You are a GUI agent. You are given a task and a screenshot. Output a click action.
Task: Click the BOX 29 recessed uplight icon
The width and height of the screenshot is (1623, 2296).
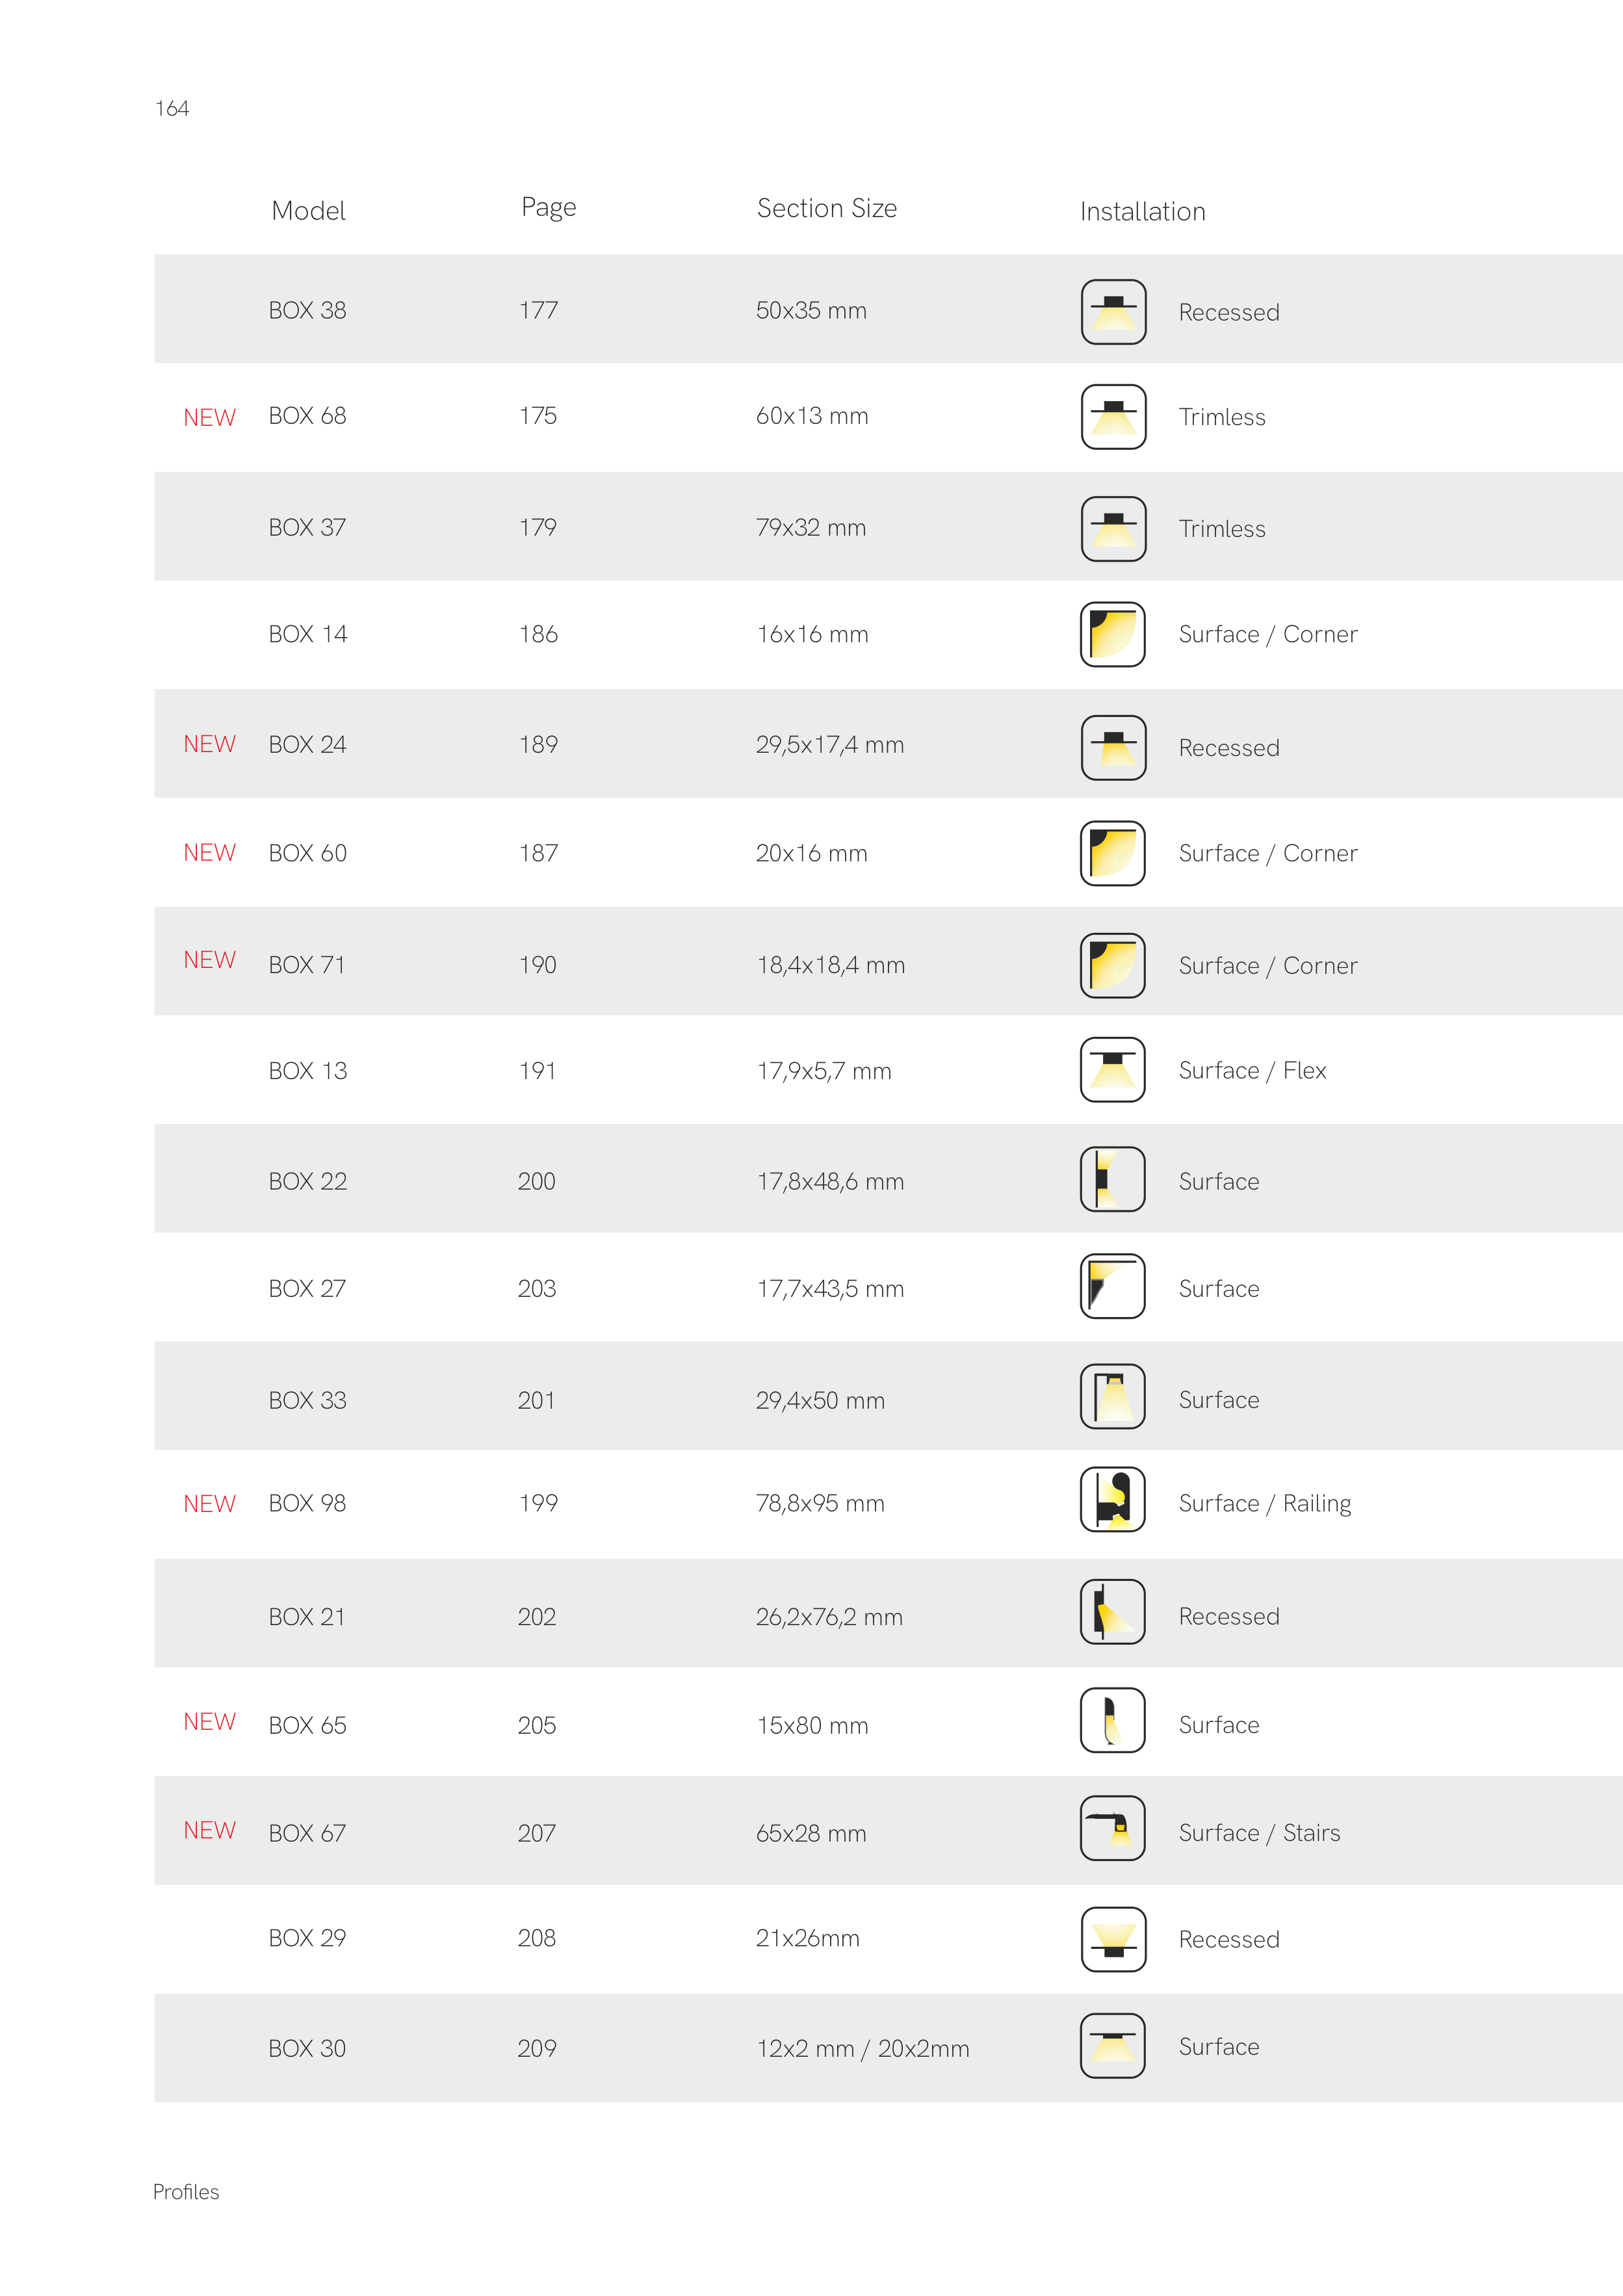[1112, 1939]
